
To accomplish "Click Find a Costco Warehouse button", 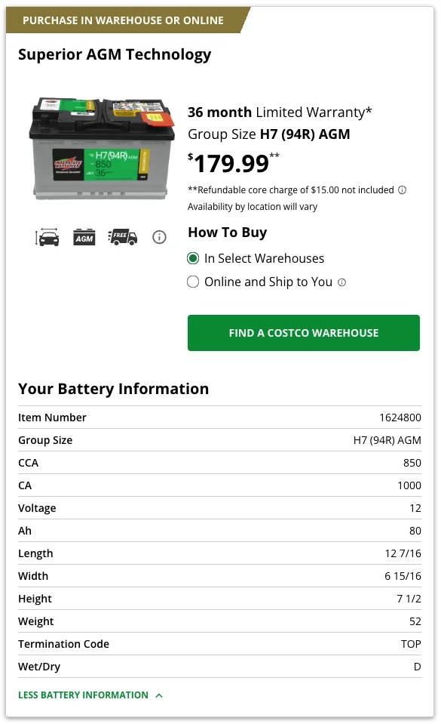I will (304, 333).
